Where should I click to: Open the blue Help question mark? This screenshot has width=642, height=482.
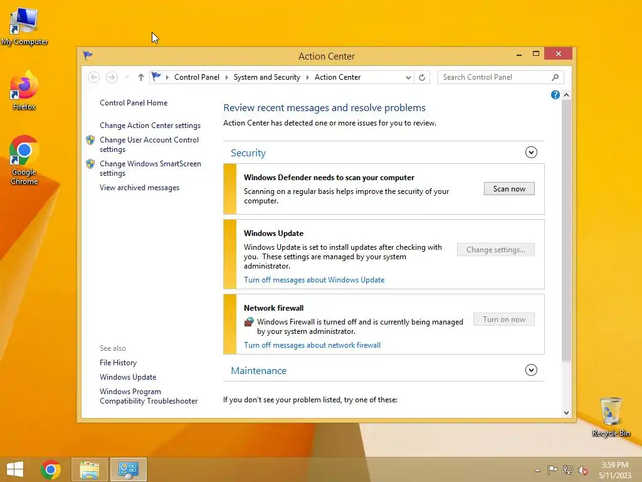(x=555, y=95)
